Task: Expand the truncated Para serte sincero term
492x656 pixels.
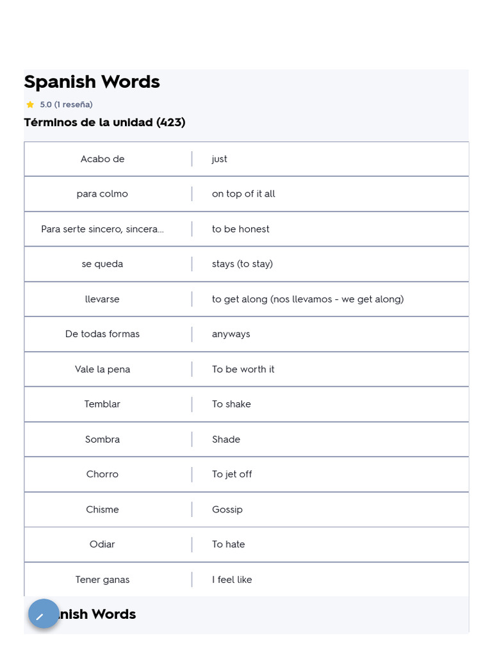Action: coord(102,229)
